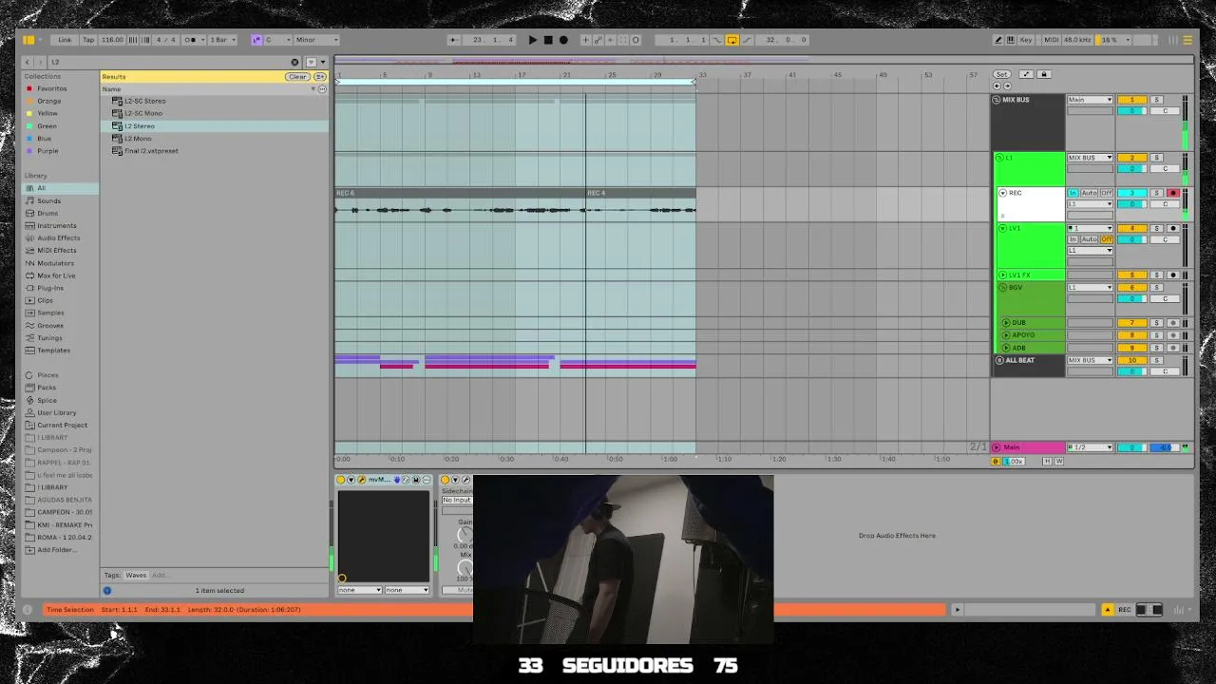Disarm the REC track record button
The image size is (1216, 684).
click(1173, 193)
